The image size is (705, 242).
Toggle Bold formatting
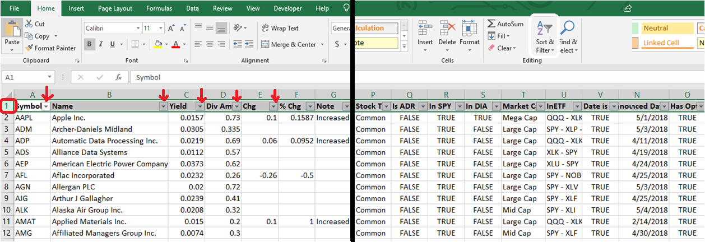(90, 44)
